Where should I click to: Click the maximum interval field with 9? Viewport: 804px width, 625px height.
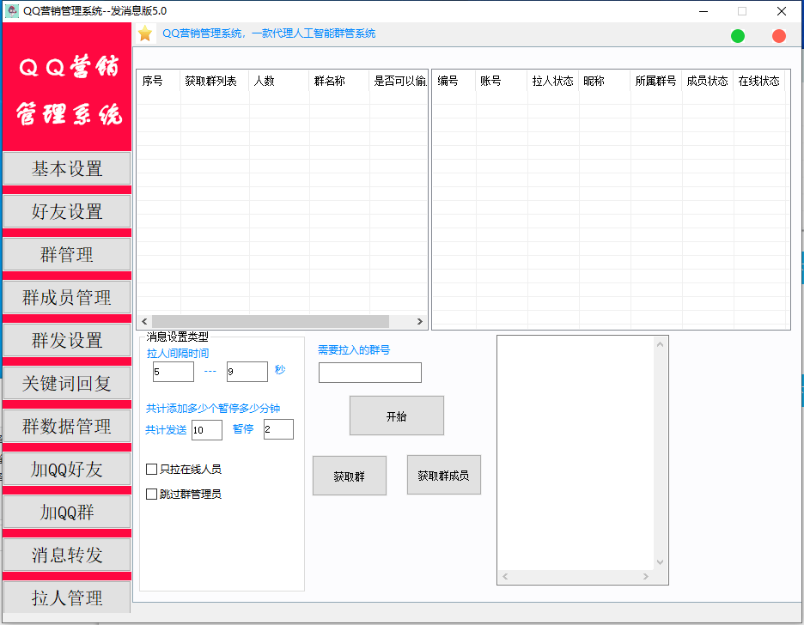[x=247, y=372]
